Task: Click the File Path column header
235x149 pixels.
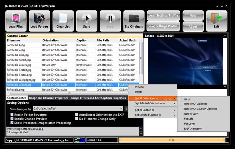Action: tap(107, 40)
